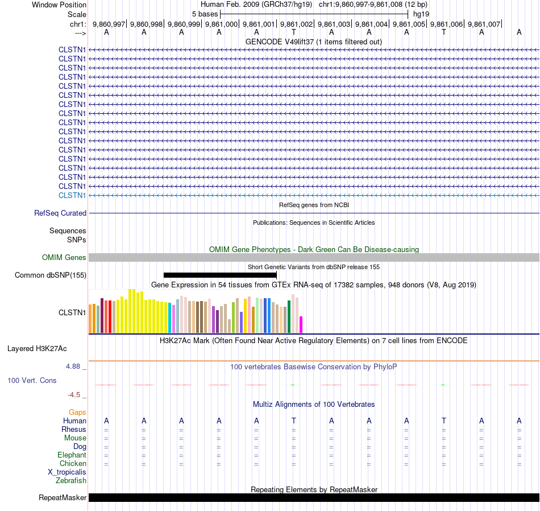Viewport: 540px width, 511px height.
Task: Click the Window Position label
Action: click(x=59, y=5)
